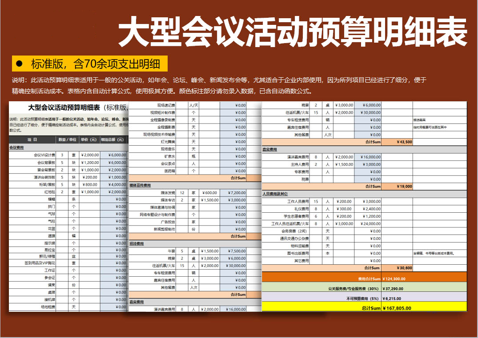This screenshot has width=478, height=338.
Task: Click the large title 大型会议活动预算明细表
Action: [x=293, y=33]
